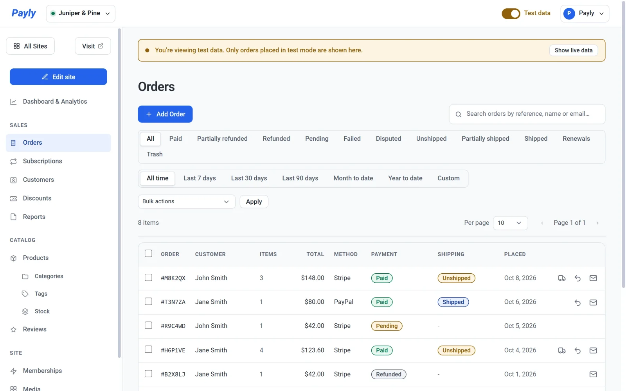
Task: Click the Add Order button
Action: click(165, 114)
